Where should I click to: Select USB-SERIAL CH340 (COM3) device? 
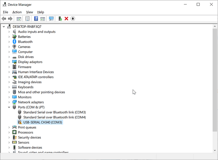pos(43,122)
